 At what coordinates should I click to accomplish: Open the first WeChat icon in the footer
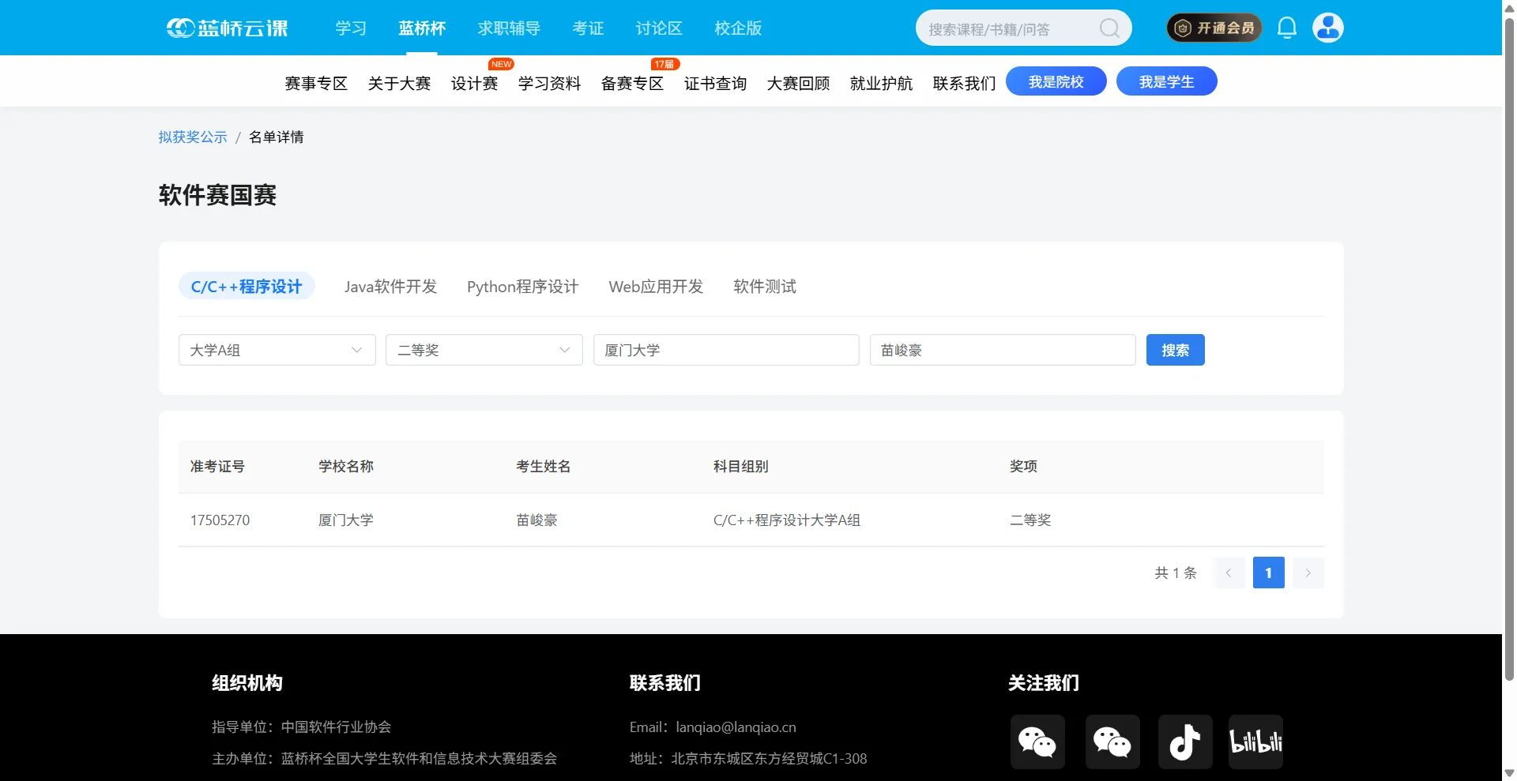1037,742
